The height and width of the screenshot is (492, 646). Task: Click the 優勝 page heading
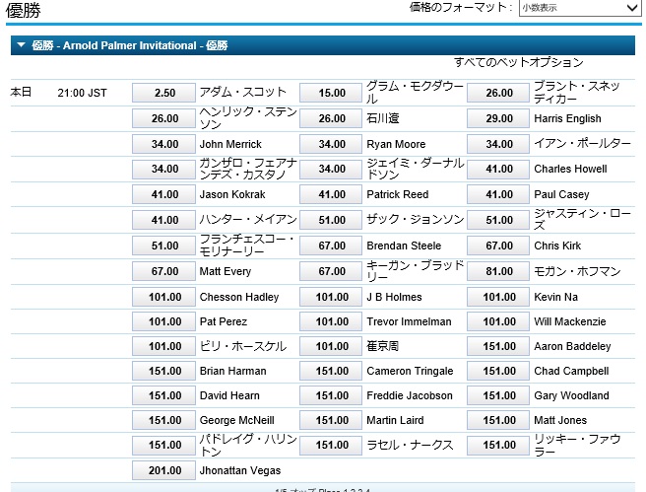[x=23, y=10]
